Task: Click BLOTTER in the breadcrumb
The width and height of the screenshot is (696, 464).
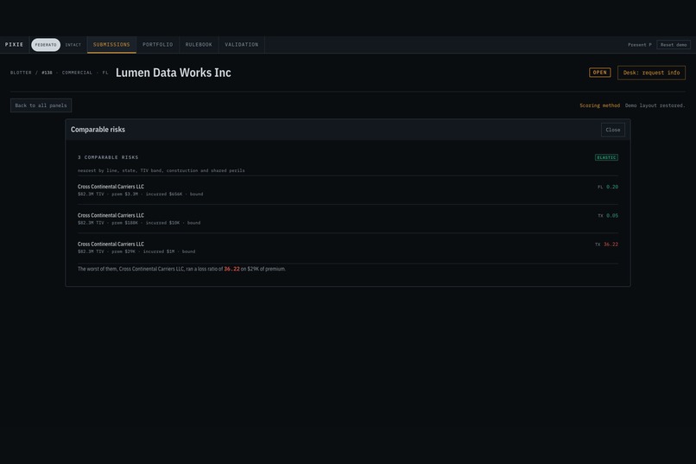Action: (x=21, y=73)
